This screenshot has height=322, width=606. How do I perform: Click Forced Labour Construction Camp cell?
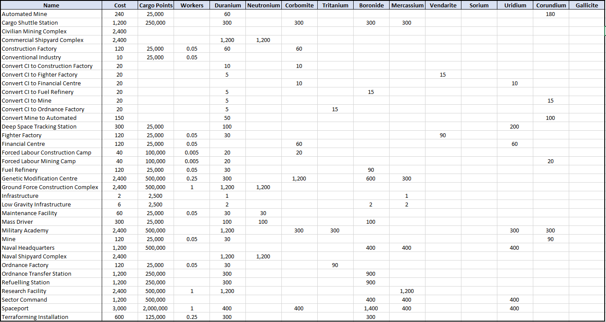coord(52,152)
